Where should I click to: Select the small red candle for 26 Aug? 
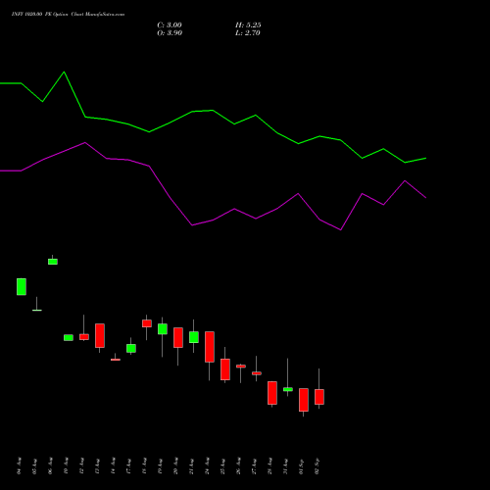point(241,367)
